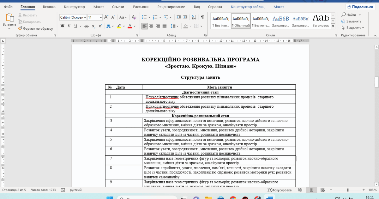The image size is (379, 199).
Task: Click the zoom slider in status bar
Action: click(x=348, y=190)
